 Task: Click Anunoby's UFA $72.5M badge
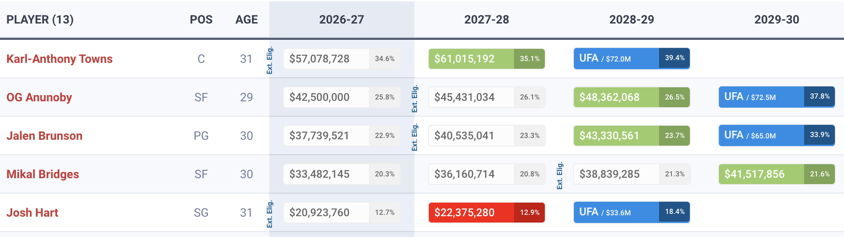776,97
